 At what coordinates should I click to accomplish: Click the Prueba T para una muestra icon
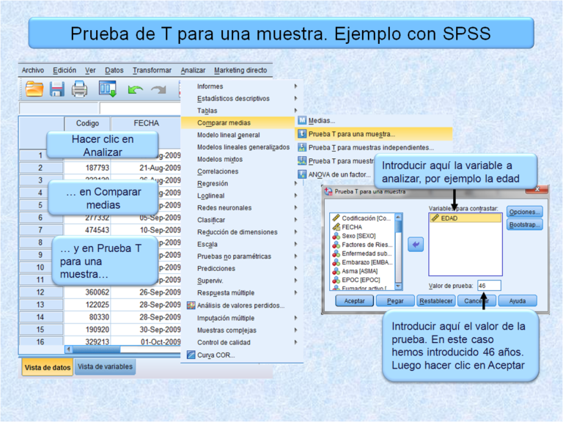(x=302, y=134)
